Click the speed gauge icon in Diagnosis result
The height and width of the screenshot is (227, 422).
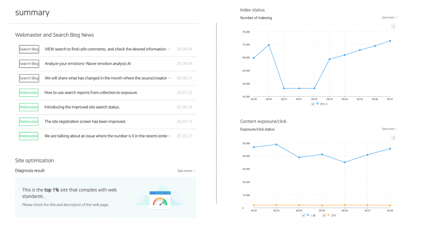[160, 200]
